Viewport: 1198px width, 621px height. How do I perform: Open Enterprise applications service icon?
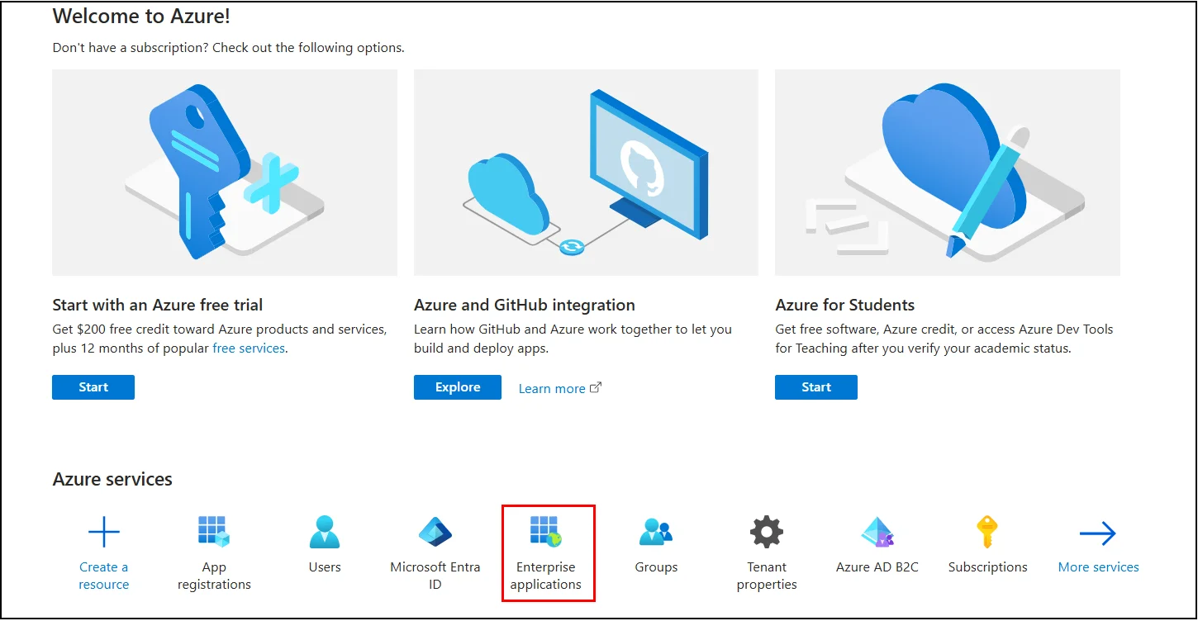[545, 533]
